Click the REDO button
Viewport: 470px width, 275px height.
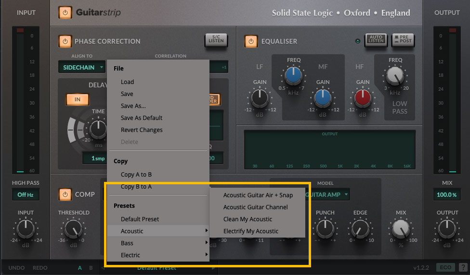pos(40,268)
